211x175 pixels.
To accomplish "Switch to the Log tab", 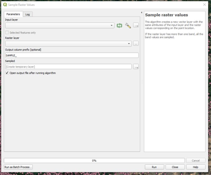I will click(x=28, y=14).
